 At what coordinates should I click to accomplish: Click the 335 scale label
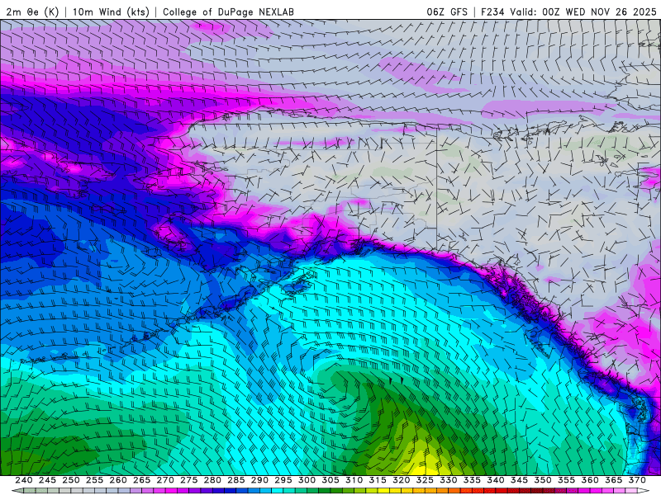(472, 480)
